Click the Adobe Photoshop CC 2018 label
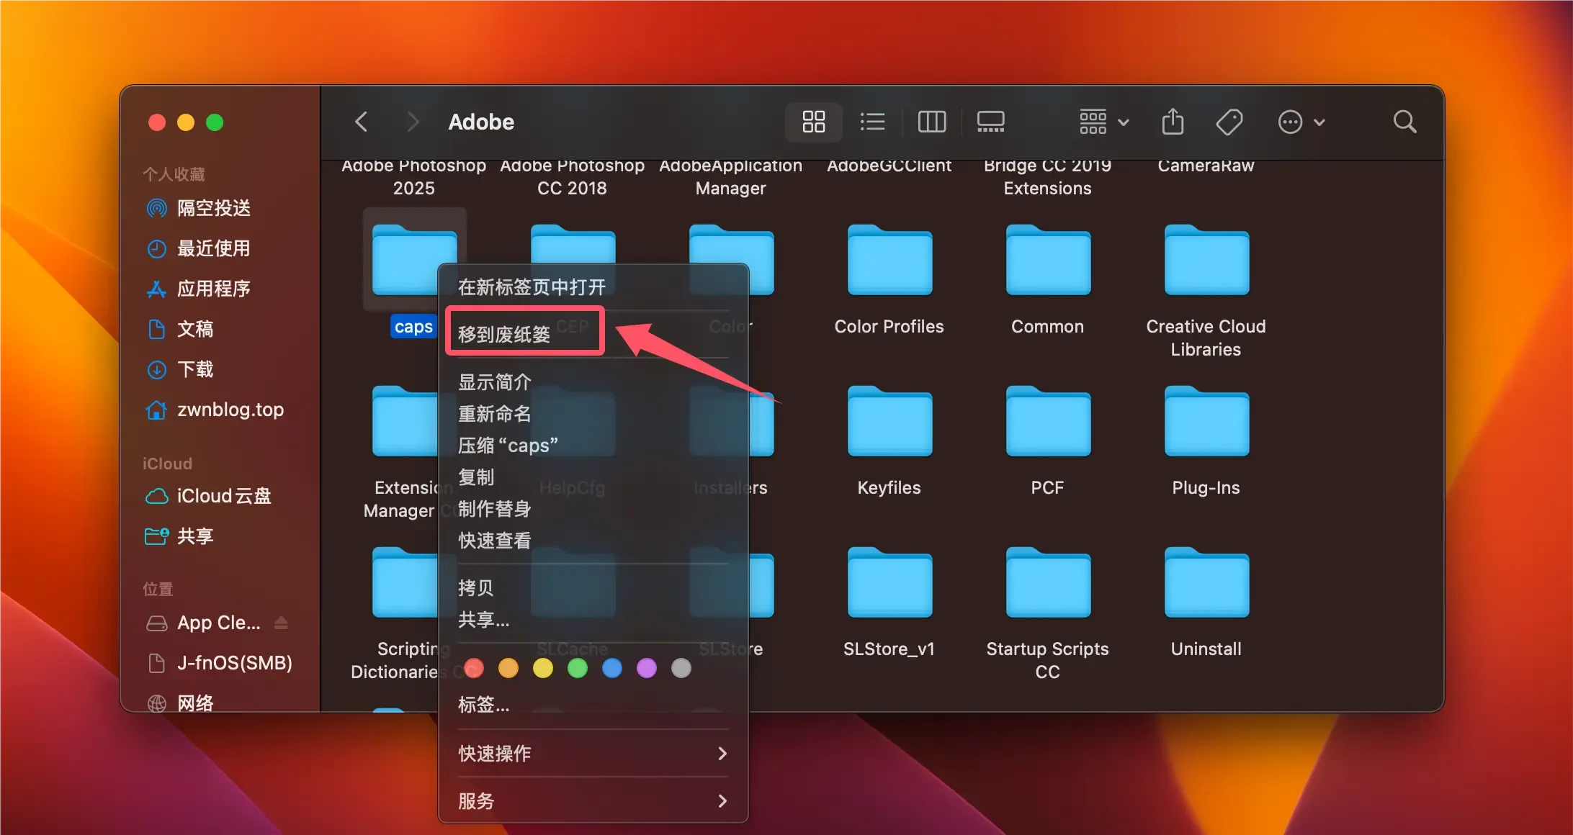This screenshot has width=1573, height=835. click(x=573, y=177)
